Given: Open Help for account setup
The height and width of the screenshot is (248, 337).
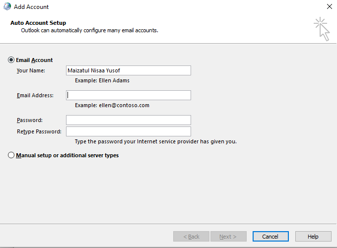Looking at the screenshot, I should pos(313,237).
